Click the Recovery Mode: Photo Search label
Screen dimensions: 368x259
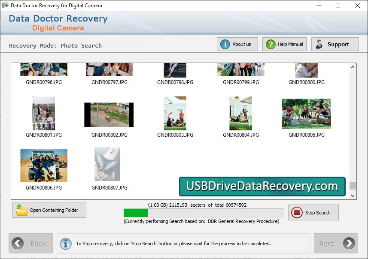(55, 46)
